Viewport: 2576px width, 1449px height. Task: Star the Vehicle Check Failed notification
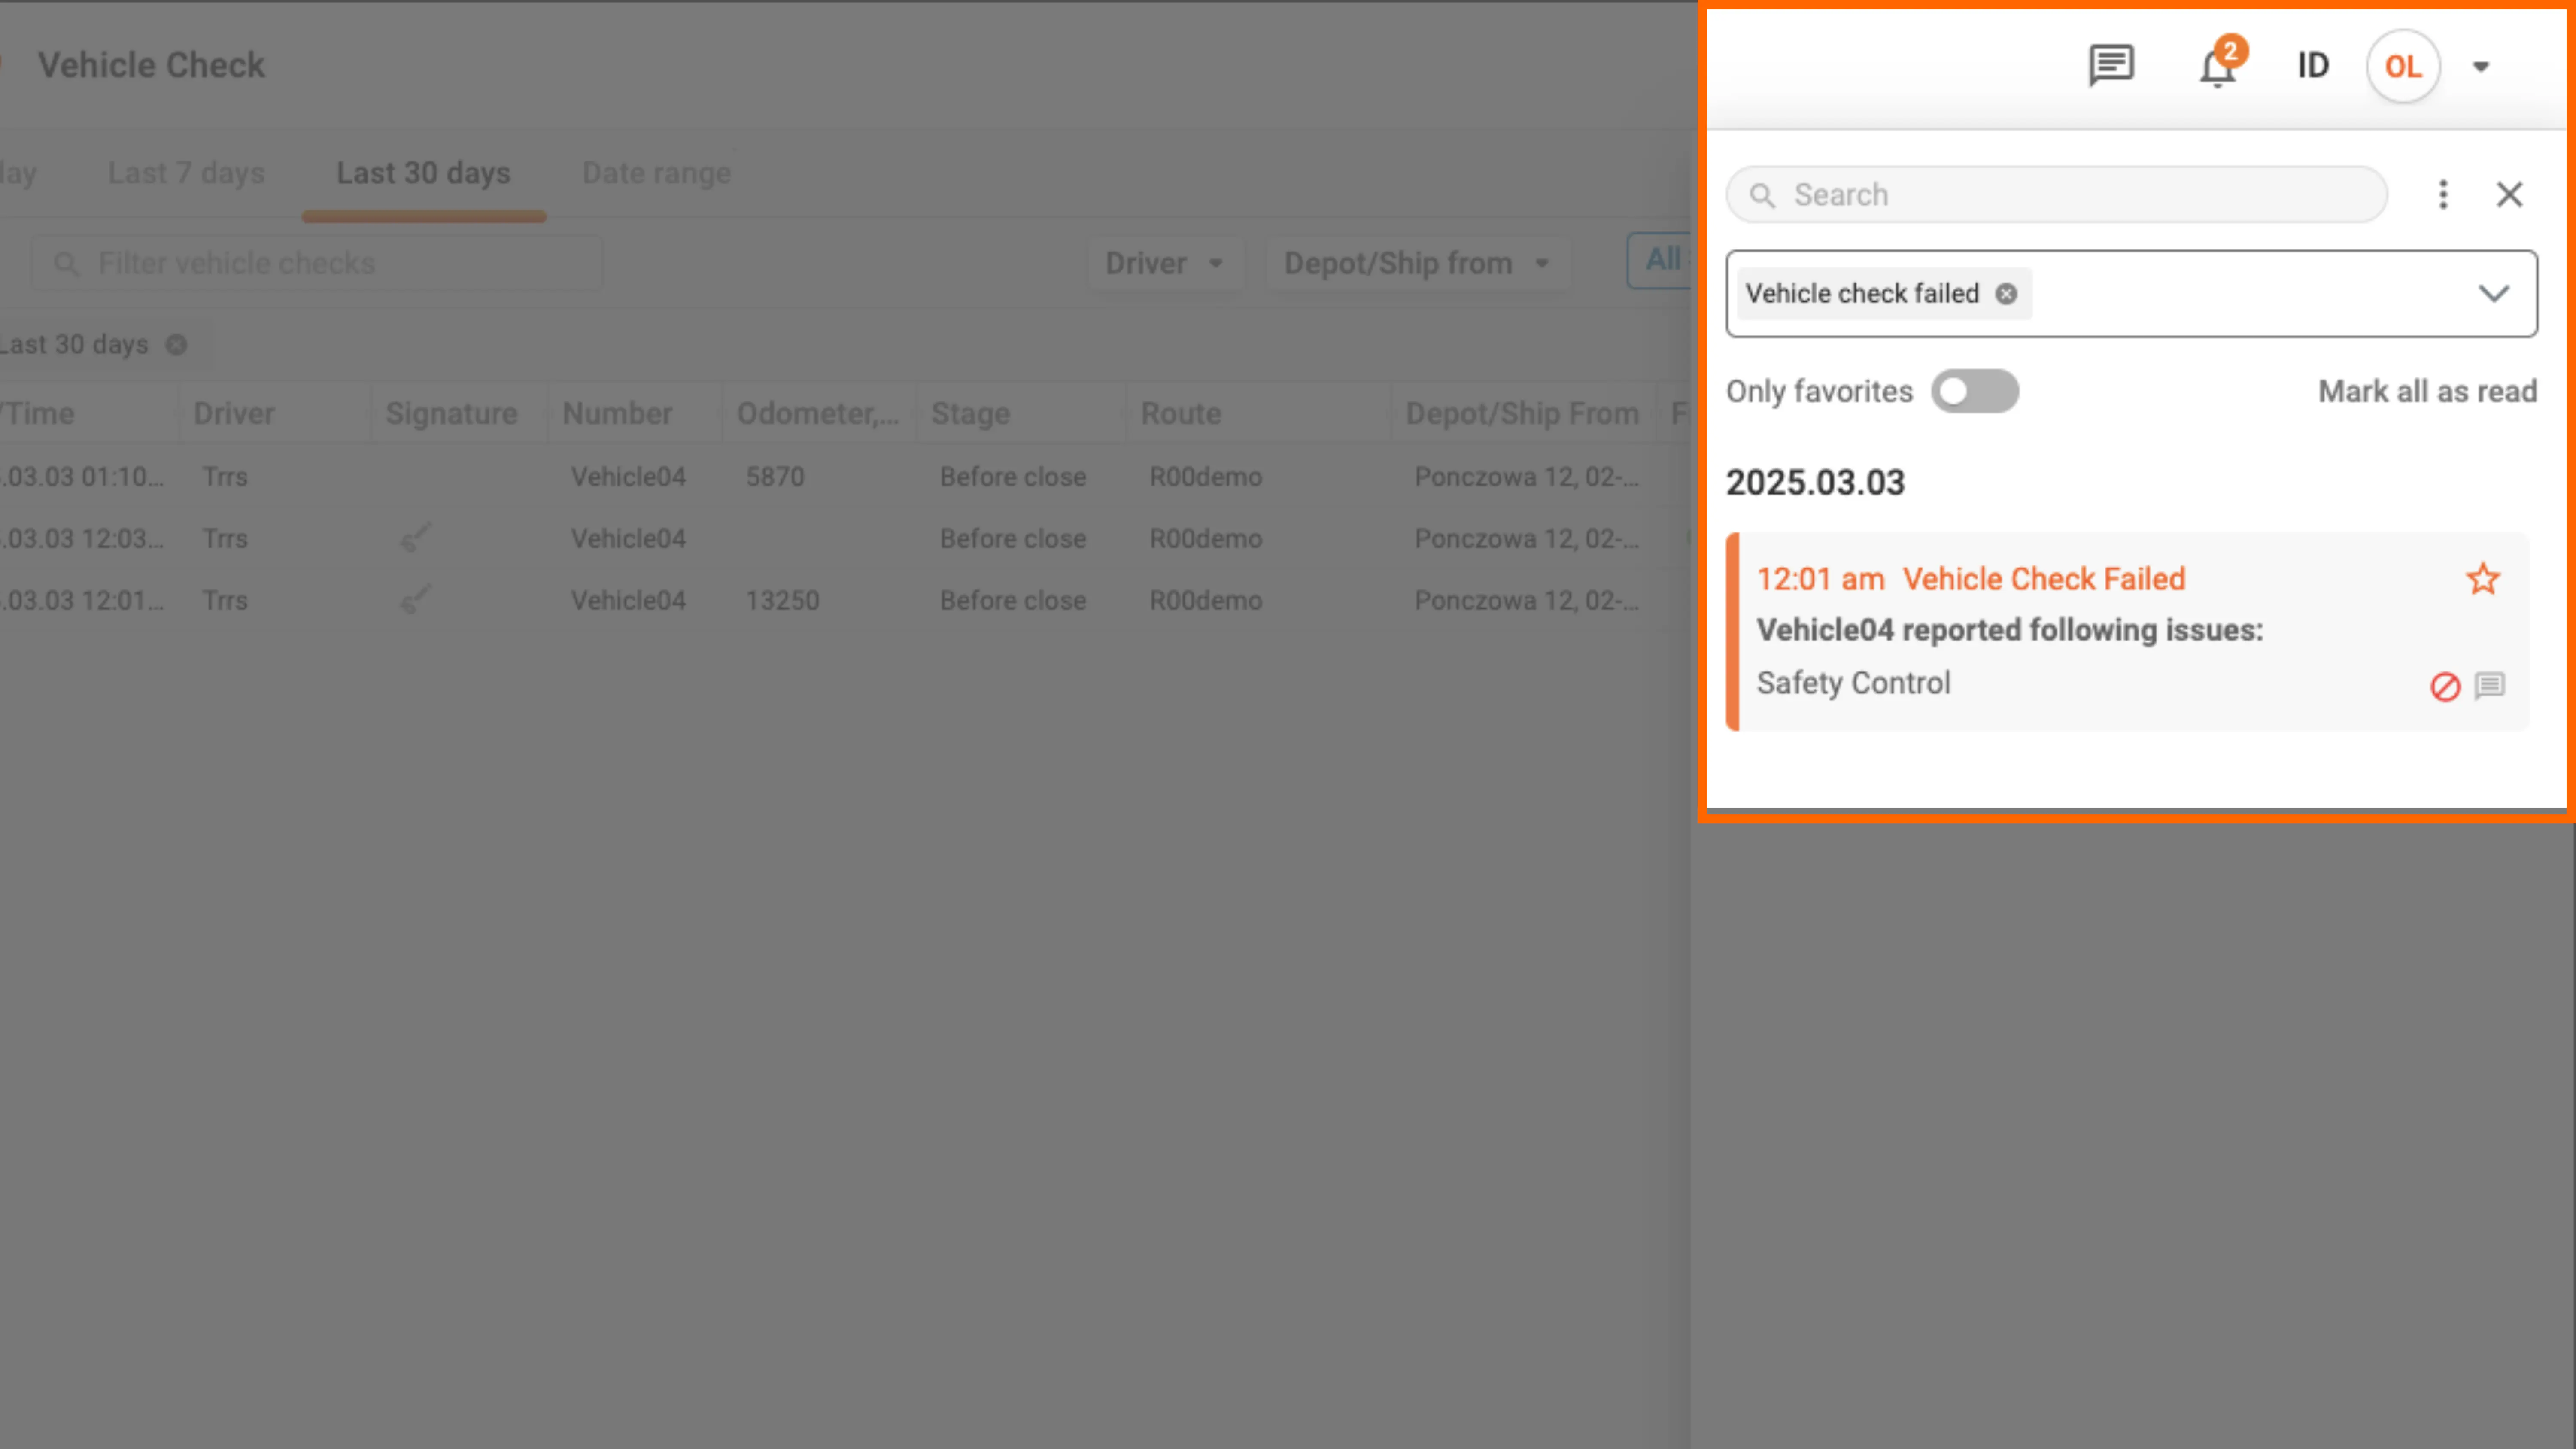click(2482, 579)
